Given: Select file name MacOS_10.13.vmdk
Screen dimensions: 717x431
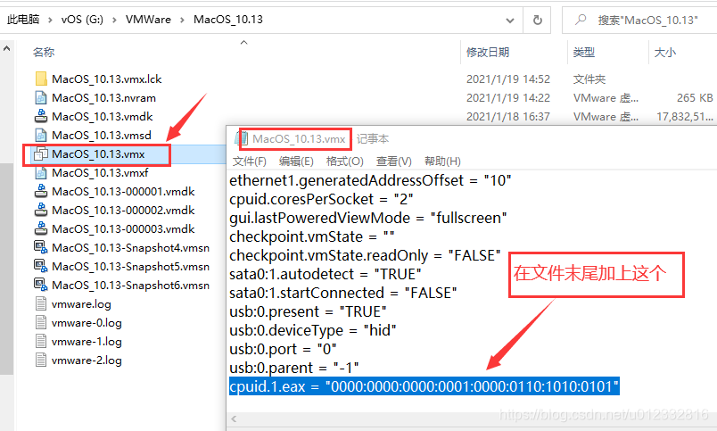Looking at the screenshot, I should click(x=103, y=116).
